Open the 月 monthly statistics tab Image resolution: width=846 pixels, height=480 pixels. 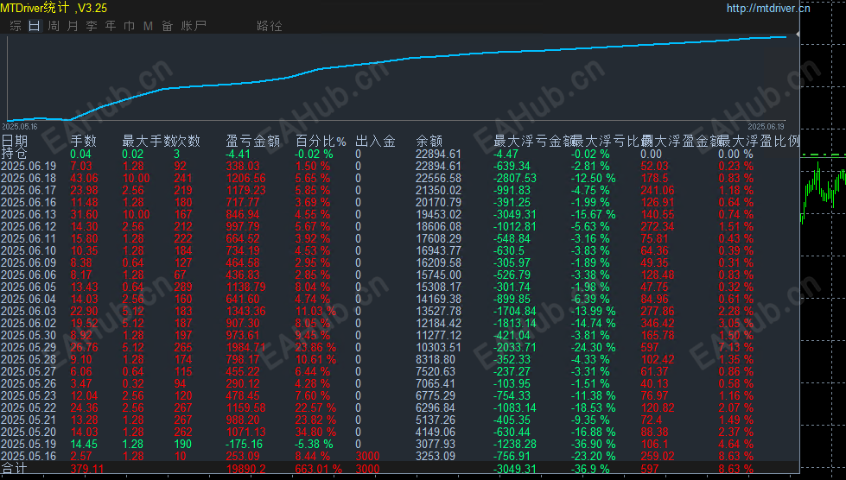point(73,26)
